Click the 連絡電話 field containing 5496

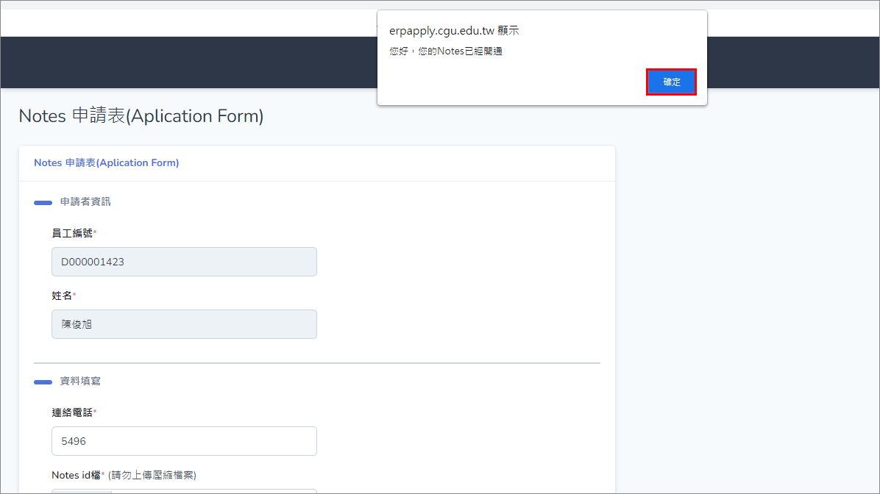pos(184,441)
